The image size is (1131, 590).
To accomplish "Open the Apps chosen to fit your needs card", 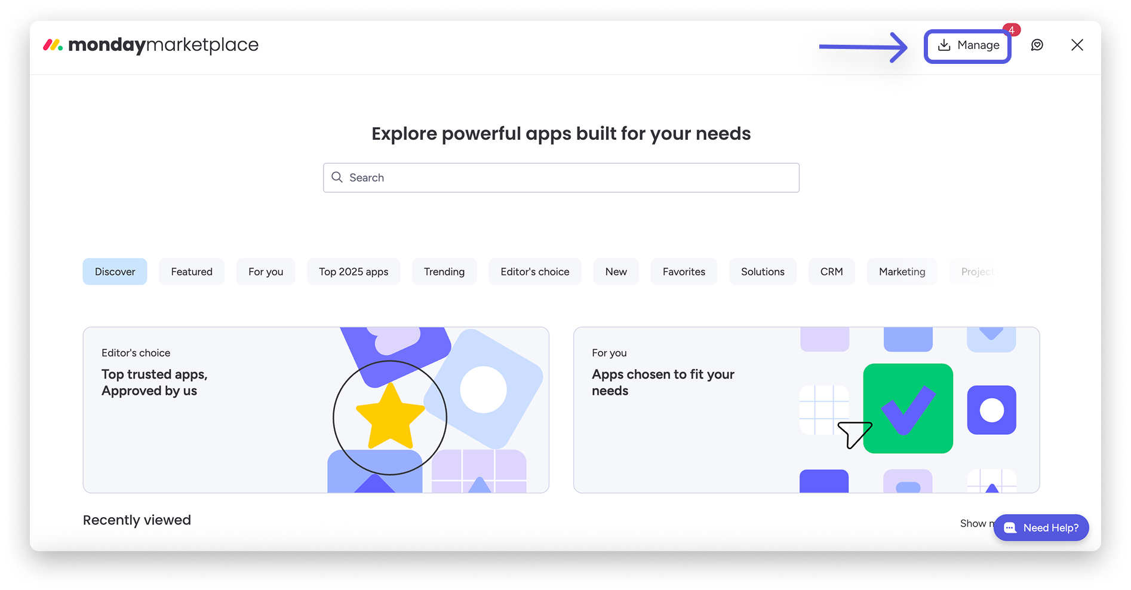I will point(807,410).
